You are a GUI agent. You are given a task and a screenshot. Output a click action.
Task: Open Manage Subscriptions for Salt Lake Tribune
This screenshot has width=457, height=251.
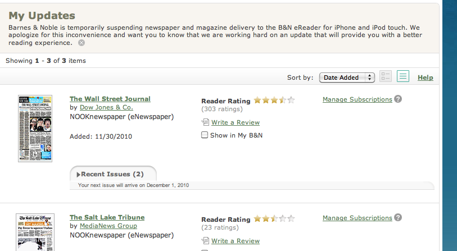click(x=358, y=218)
